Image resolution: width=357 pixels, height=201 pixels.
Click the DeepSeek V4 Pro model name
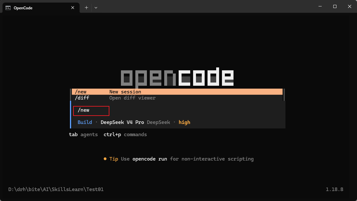tap(122, 122)
